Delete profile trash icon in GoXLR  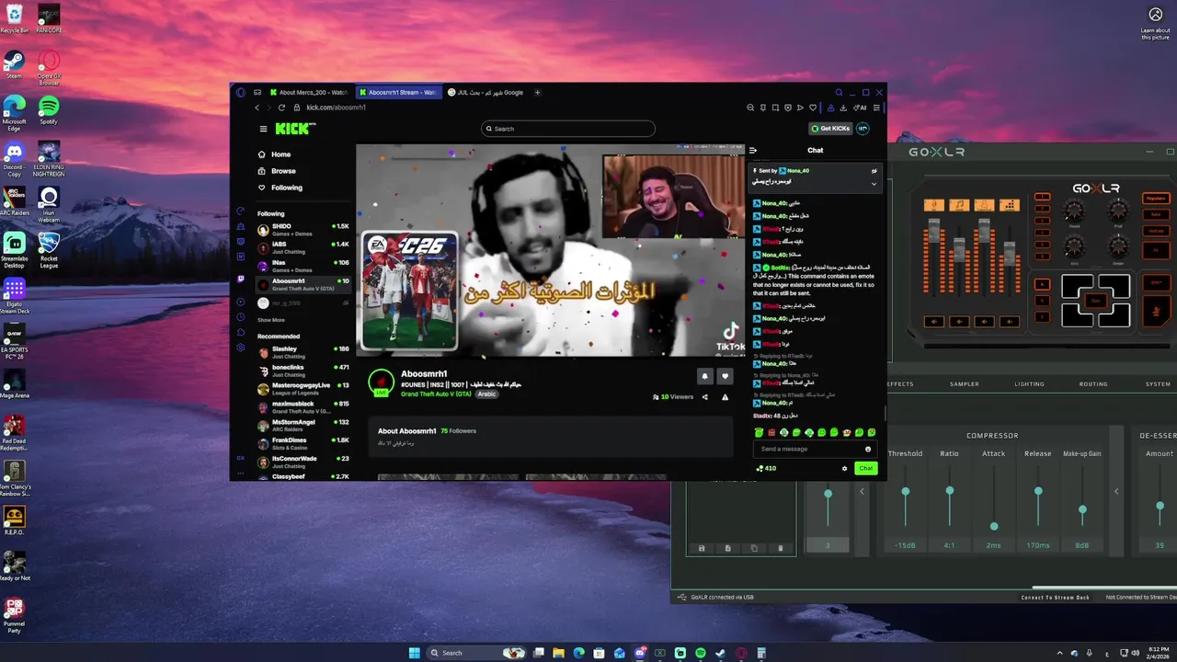tap(781, 548)
